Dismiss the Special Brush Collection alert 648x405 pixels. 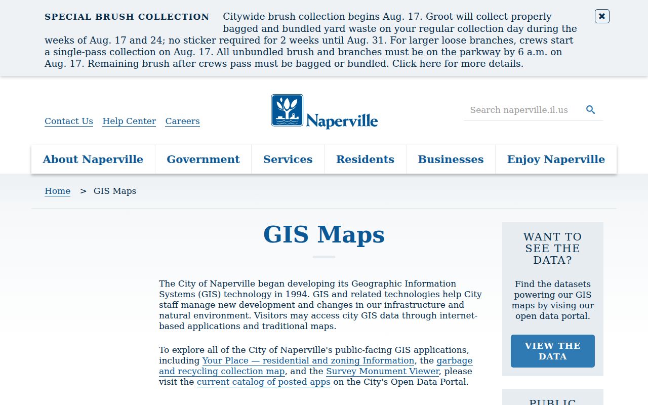(602, 16)
